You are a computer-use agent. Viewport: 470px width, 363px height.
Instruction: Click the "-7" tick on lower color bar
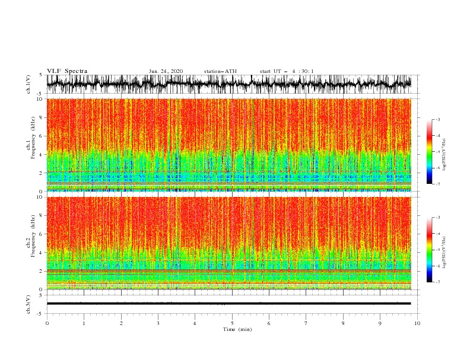click(x=437, y=282)
